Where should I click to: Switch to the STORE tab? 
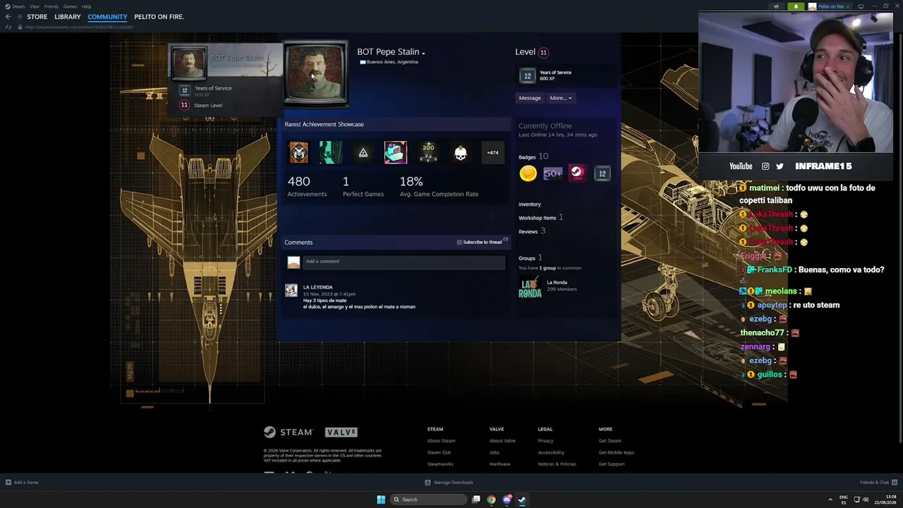click(x=37, y=17)
